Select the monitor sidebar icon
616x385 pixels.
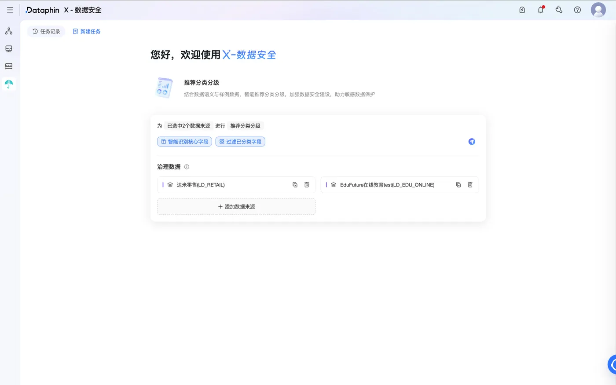click(9, 49)
